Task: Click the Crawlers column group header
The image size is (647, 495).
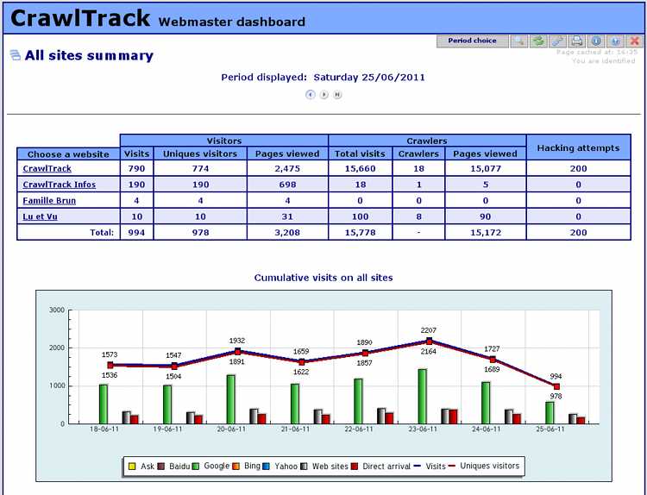Action: (x=427, y=141)
